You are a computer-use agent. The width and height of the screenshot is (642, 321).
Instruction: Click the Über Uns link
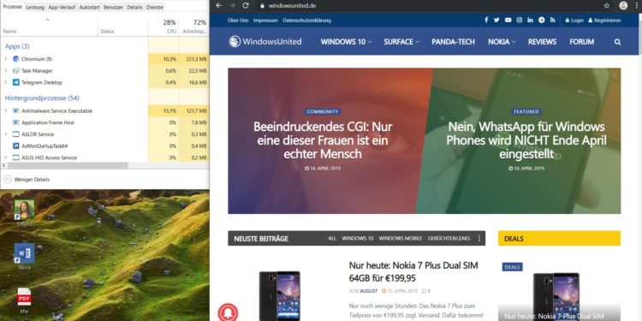point(238,20)
